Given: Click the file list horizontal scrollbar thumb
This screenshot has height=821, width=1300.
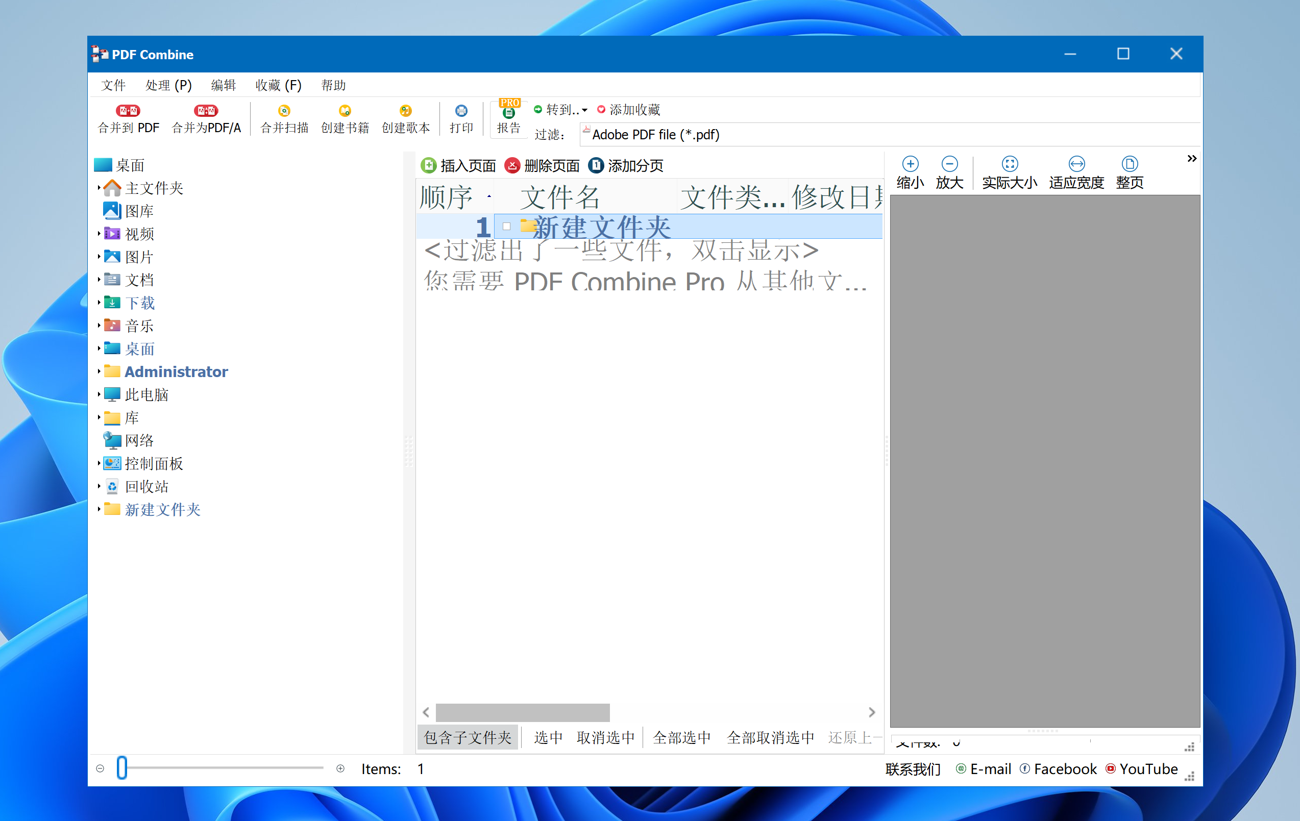Looking at the screenshot, I should coord(523,712).
